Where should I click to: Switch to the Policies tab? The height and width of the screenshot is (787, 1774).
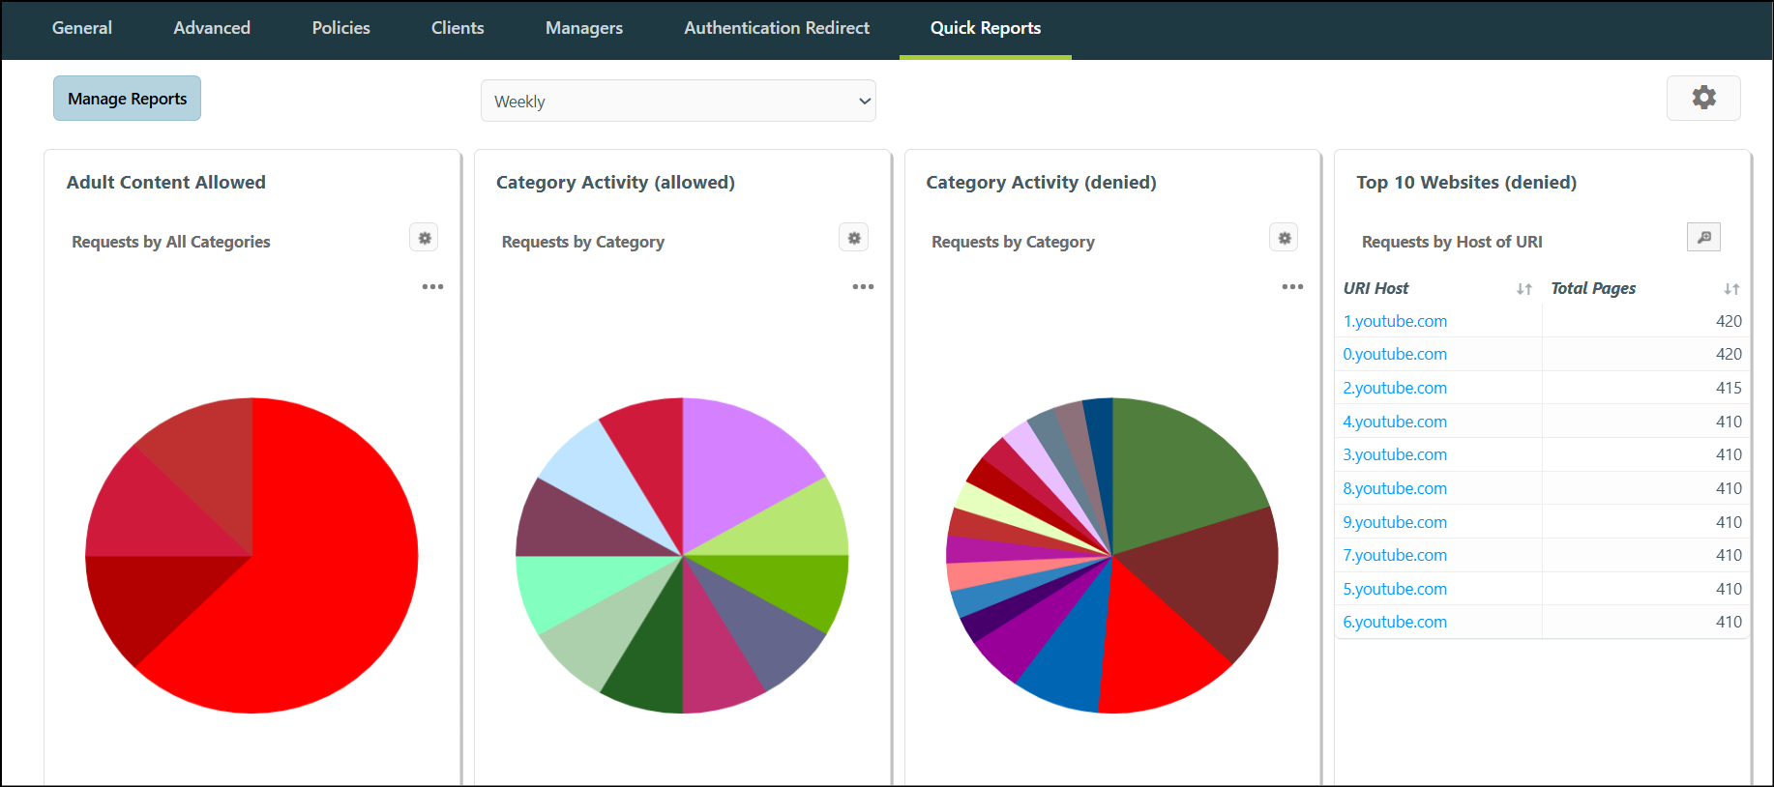[x=340, y=28]
